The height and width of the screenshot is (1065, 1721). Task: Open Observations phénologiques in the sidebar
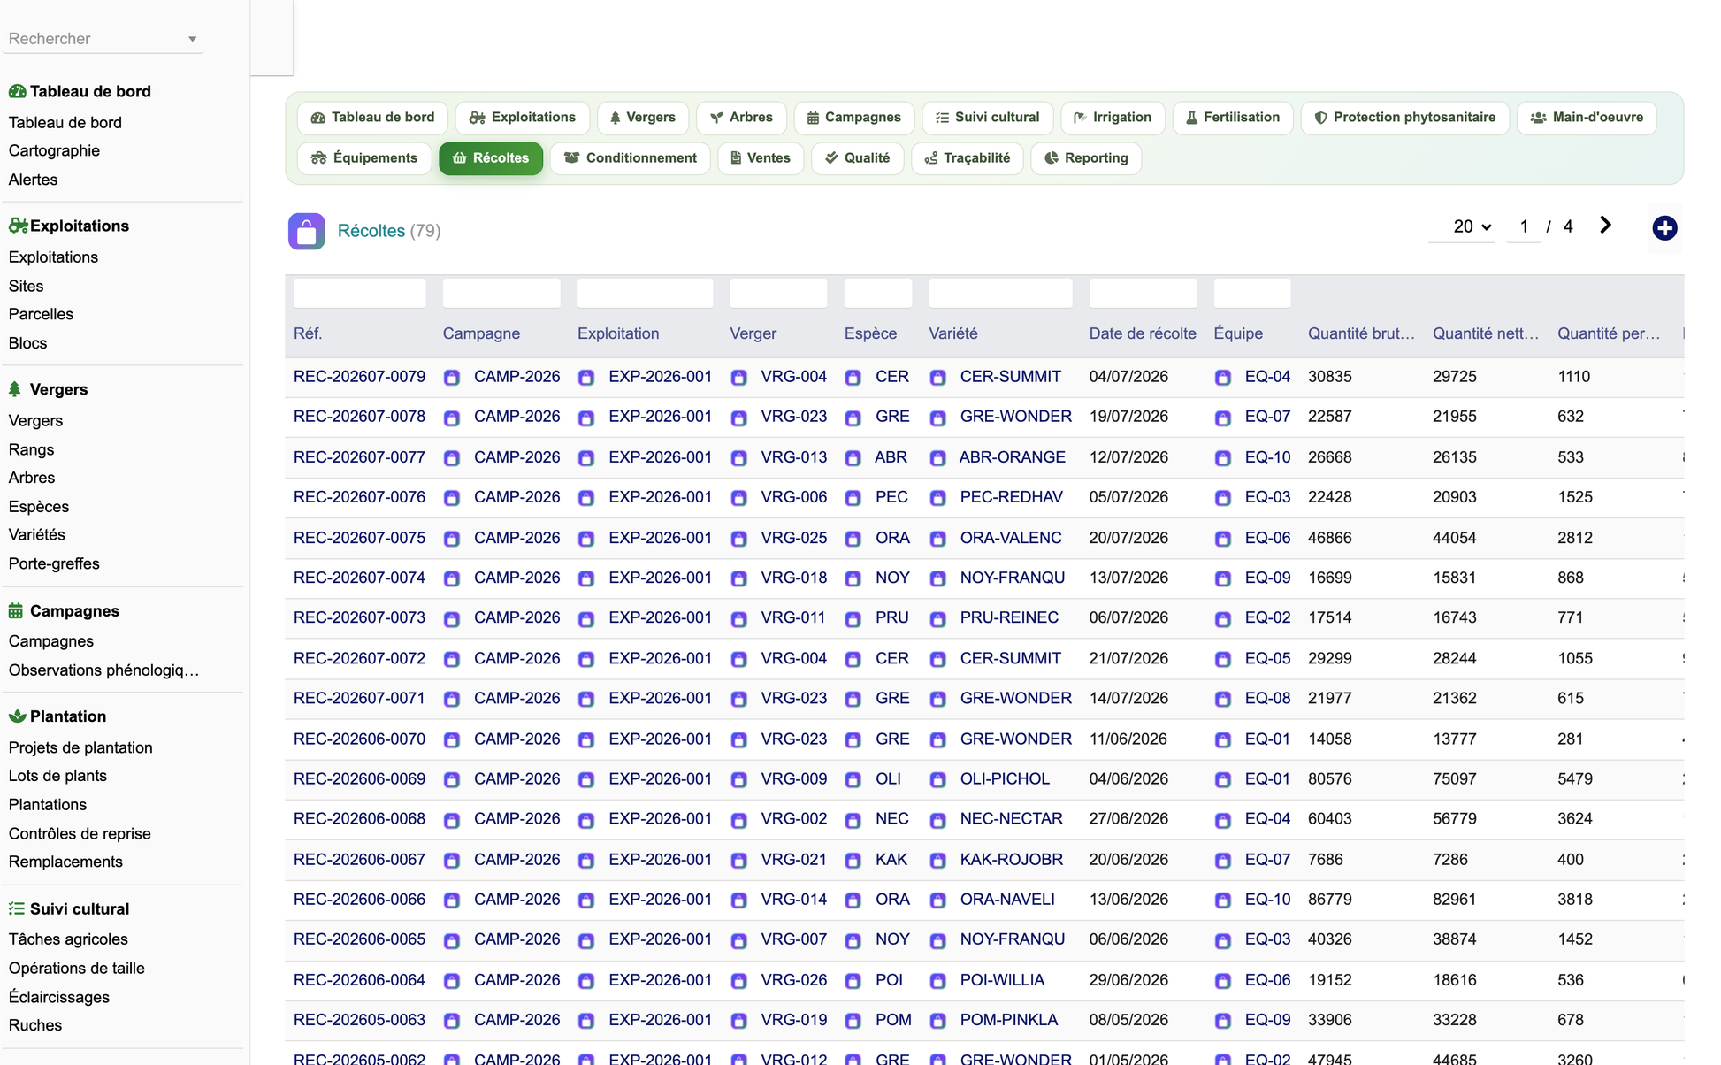pos(103,670)
